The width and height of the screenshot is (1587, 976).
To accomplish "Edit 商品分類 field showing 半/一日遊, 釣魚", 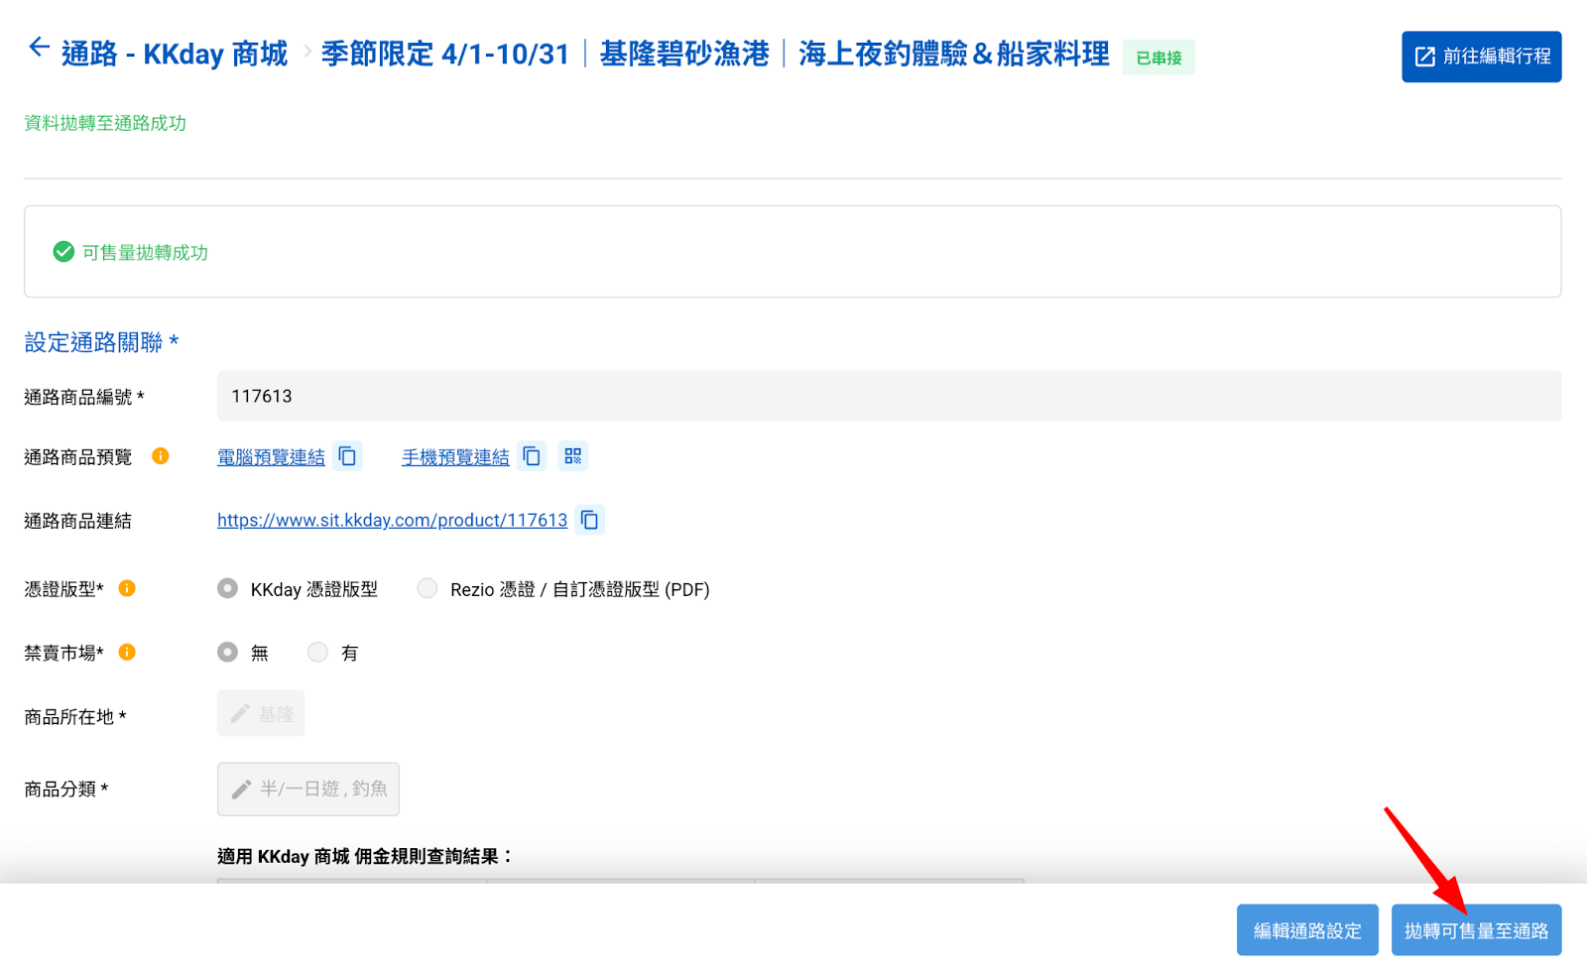I will tap(308, 790).
